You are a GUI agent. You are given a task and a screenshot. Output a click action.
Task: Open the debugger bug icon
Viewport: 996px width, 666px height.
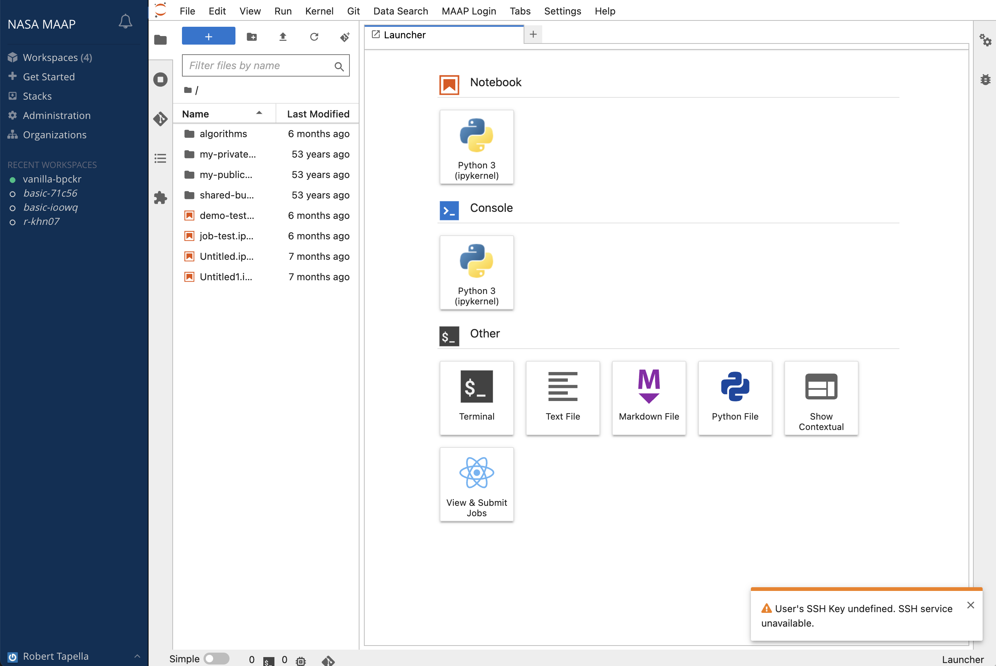[x=985, y=80]
